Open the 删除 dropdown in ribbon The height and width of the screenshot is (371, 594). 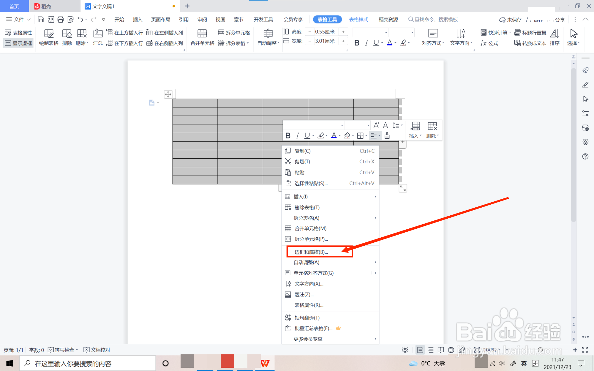pos(82,37)
